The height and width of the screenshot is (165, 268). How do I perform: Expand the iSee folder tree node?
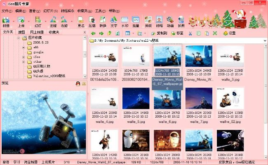(24, 57)
